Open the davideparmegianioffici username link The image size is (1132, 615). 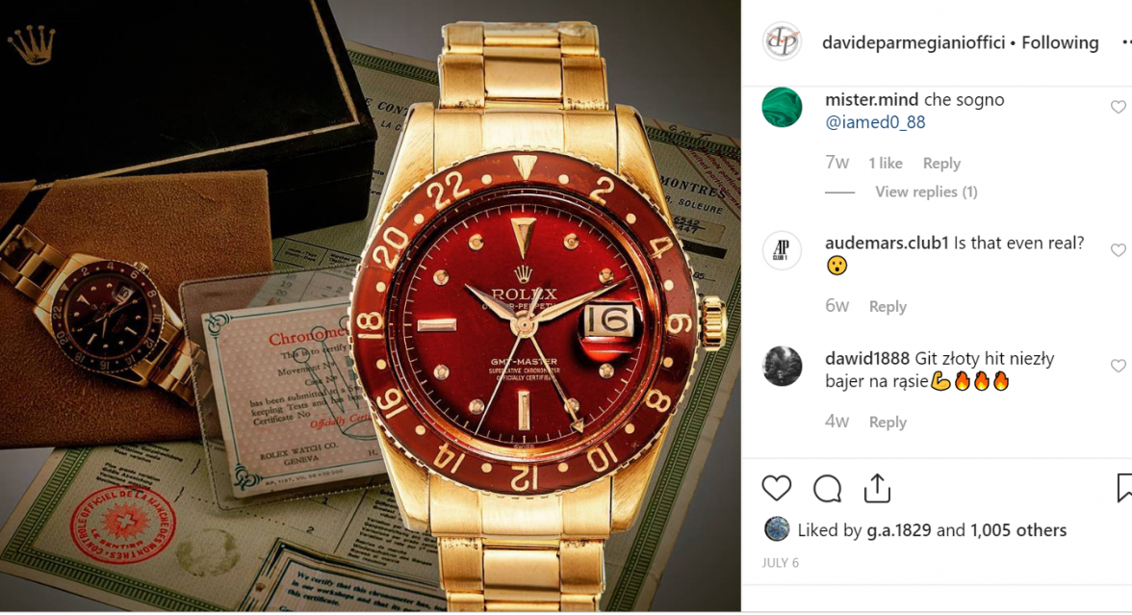click(913, 42)
